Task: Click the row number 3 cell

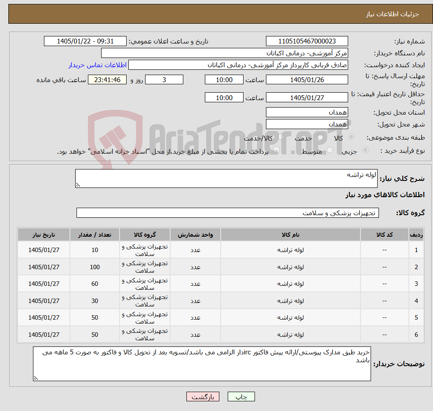Action: (x=416, y=284)
